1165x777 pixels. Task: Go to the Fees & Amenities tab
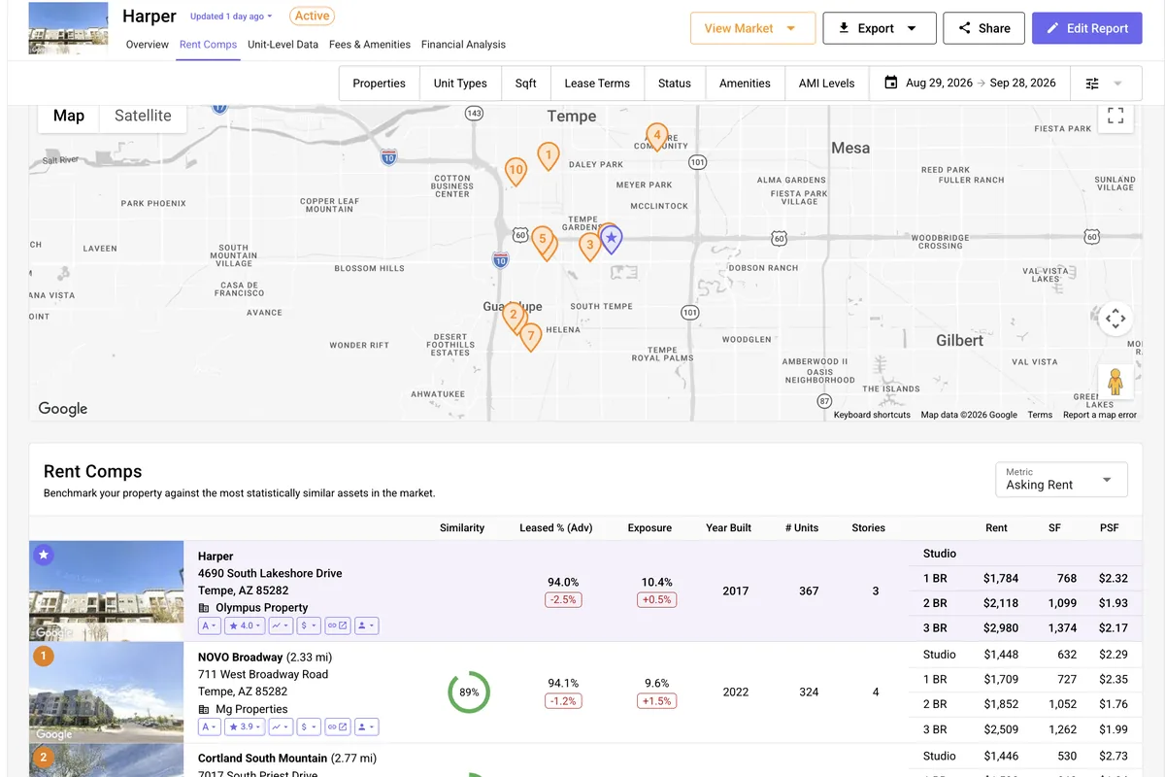[x=370, y=45]
